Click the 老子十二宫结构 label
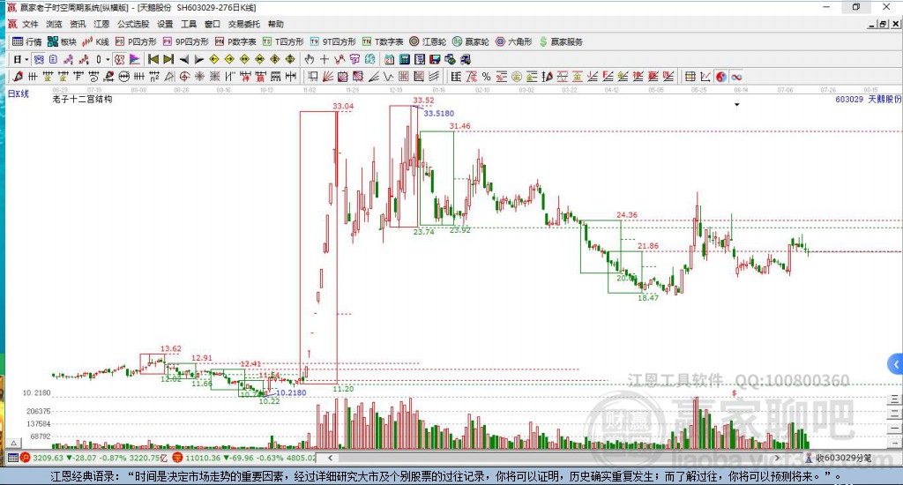Screen dimensions: 903x485 pos(82,99)
